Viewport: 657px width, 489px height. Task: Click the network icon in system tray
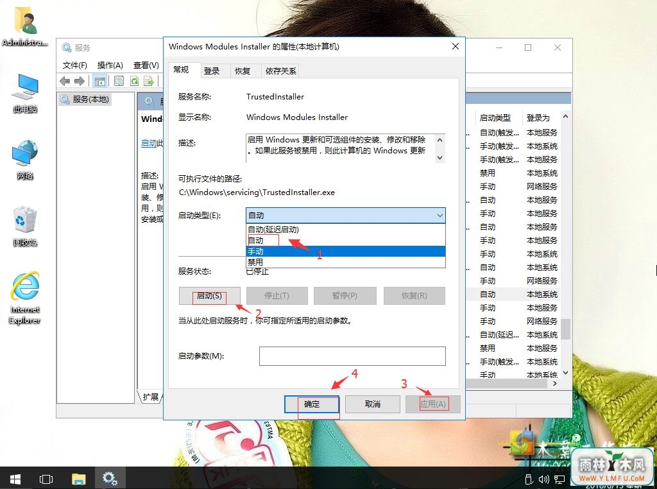(x=559, y=479)
